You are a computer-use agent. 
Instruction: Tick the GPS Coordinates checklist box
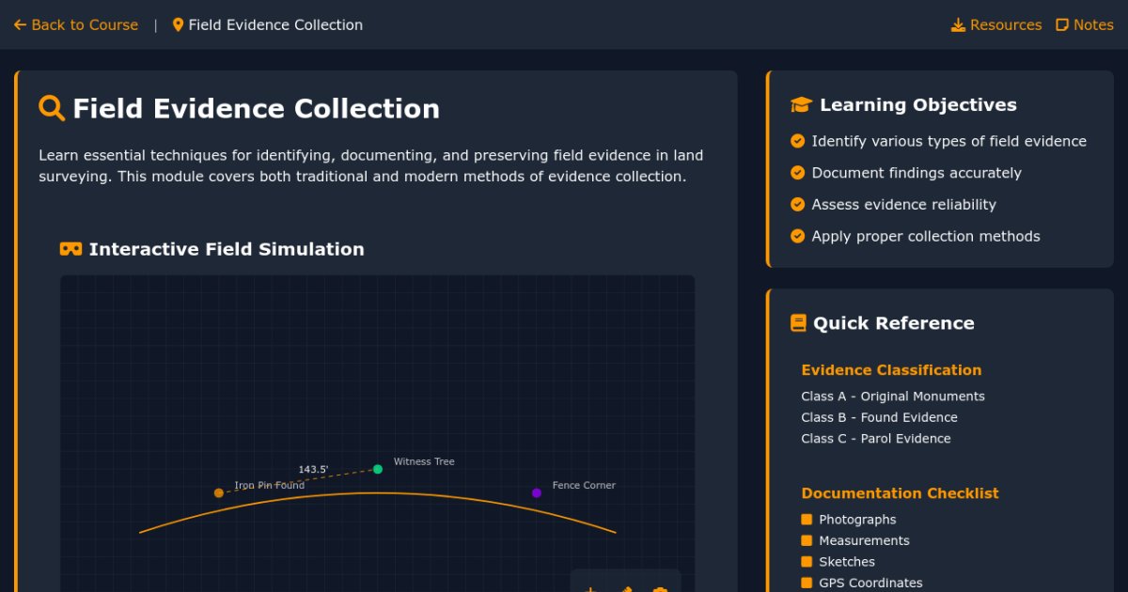point(807,583)
